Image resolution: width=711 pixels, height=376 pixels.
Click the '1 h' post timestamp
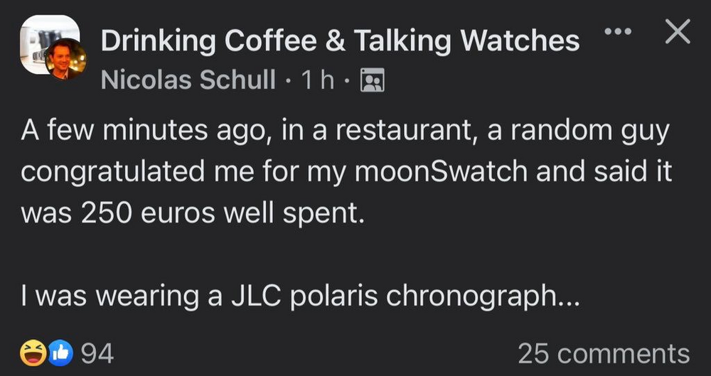pos(317,80)
